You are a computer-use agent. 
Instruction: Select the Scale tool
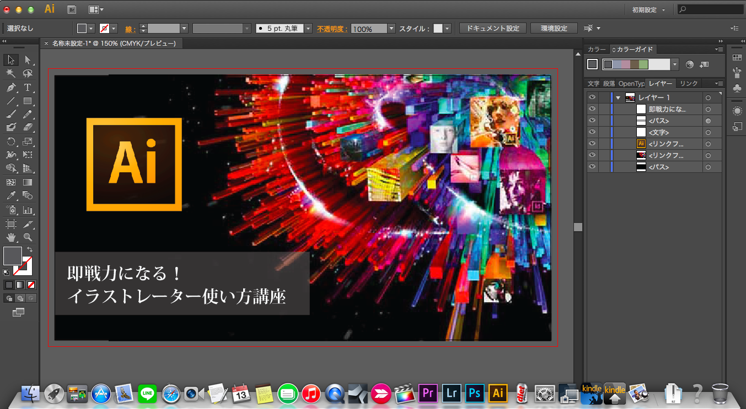click(28, 141)
